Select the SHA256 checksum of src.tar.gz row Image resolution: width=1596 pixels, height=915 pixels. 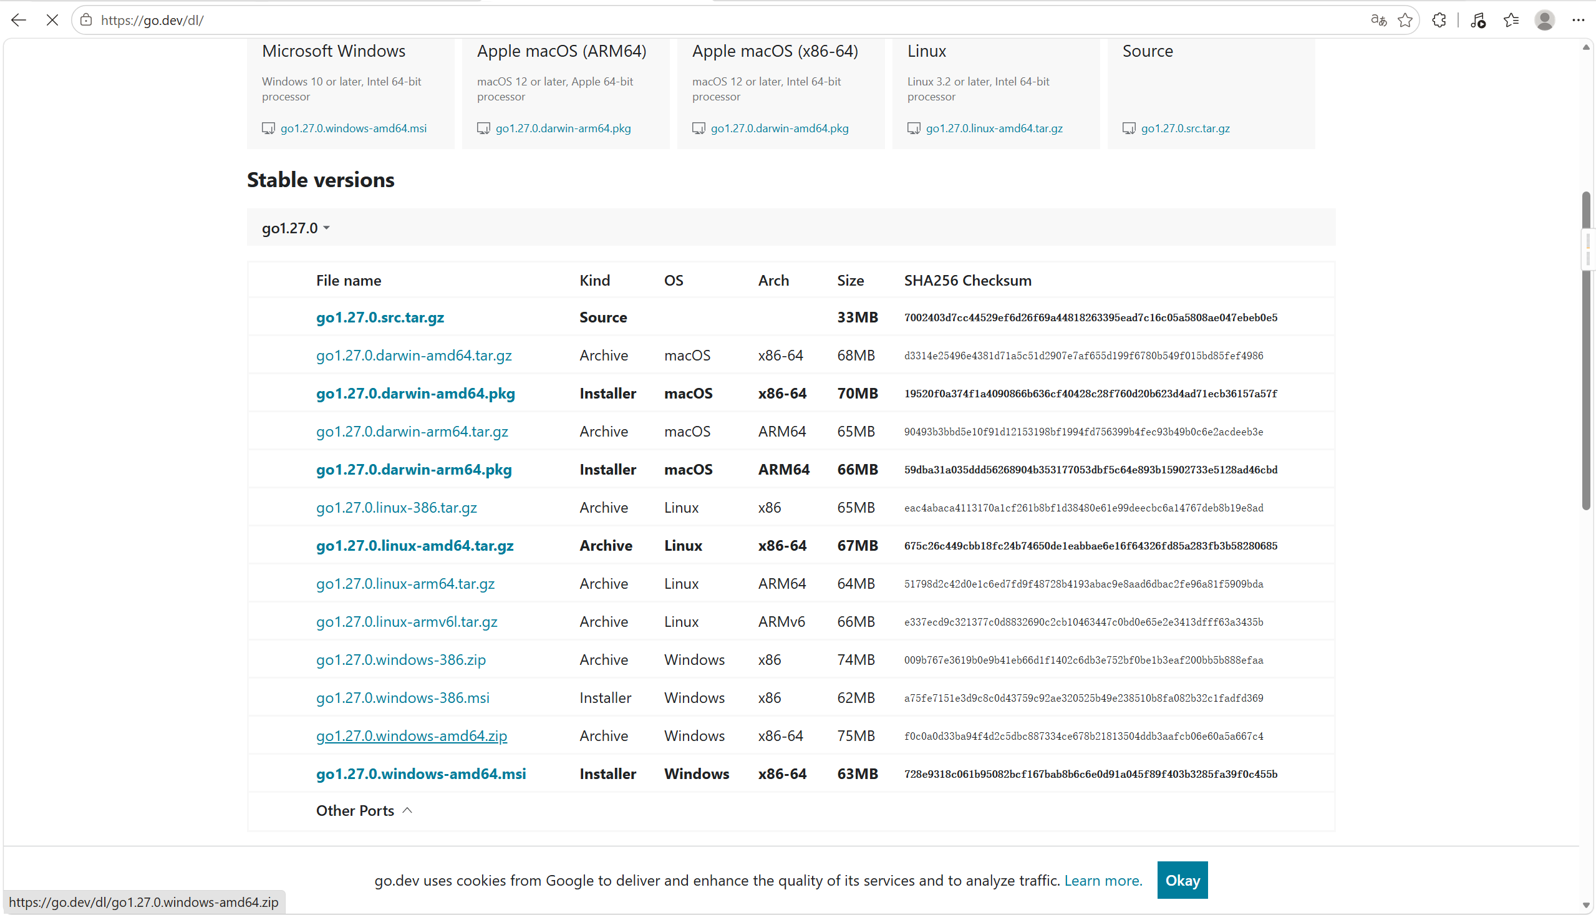1091,317
